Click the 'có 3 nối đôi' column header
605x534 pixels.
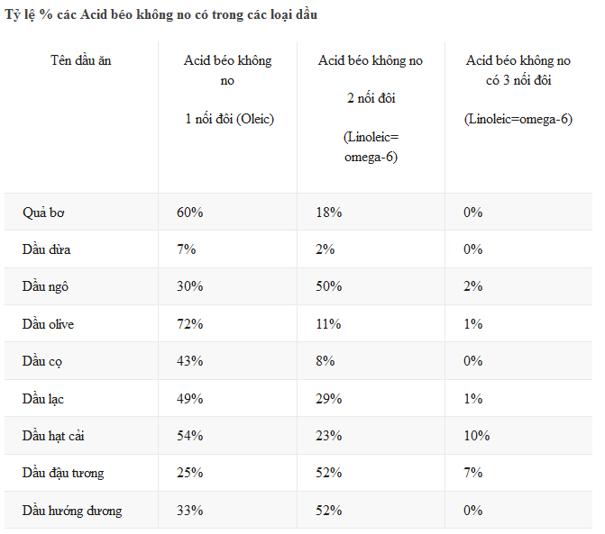518,89
